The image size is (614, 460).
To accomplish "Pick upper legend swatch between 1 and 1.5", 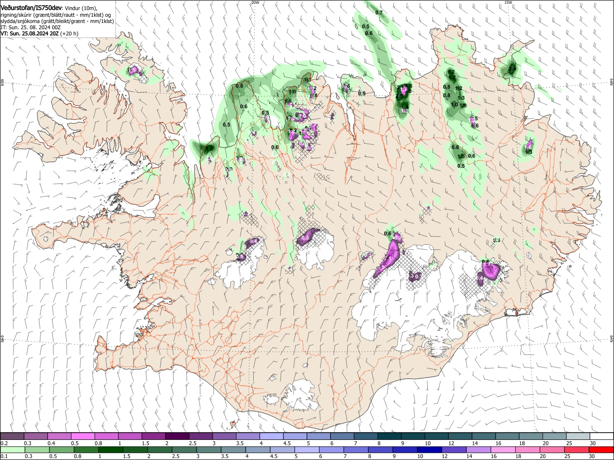I will (130, 436).
